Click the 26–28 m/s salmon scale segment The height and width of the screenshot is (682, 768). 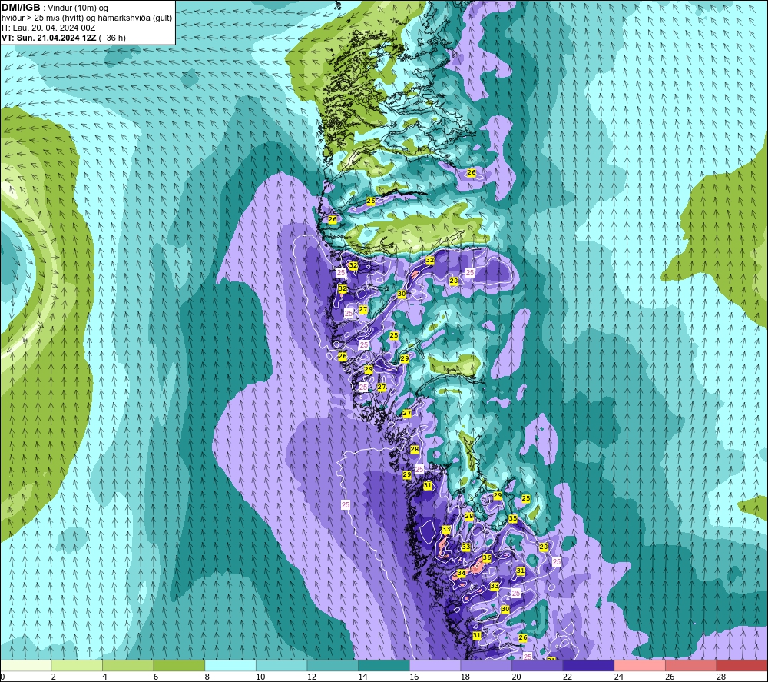(691, 665)
